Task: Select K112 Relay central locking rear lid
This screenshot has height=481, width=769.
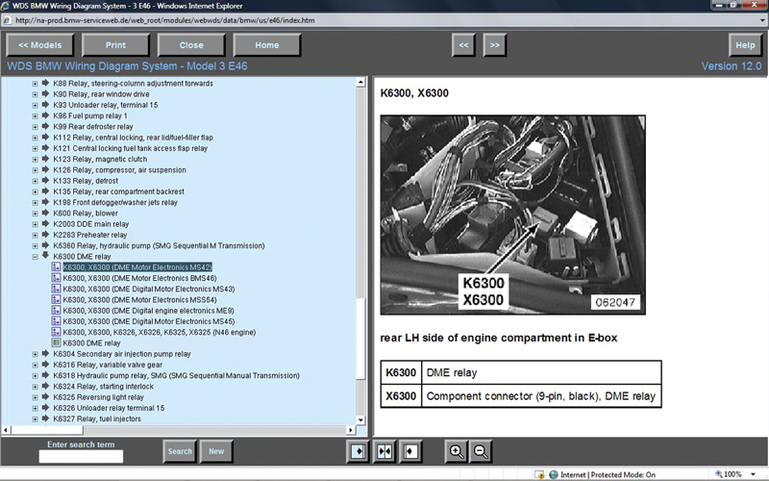Action: pos(133,138)
